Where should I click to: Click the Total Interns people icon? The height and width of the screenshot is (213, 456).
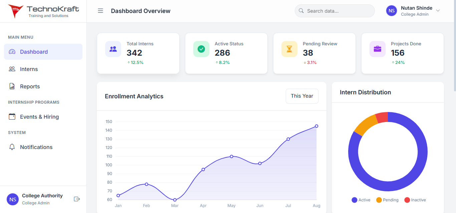113,49
